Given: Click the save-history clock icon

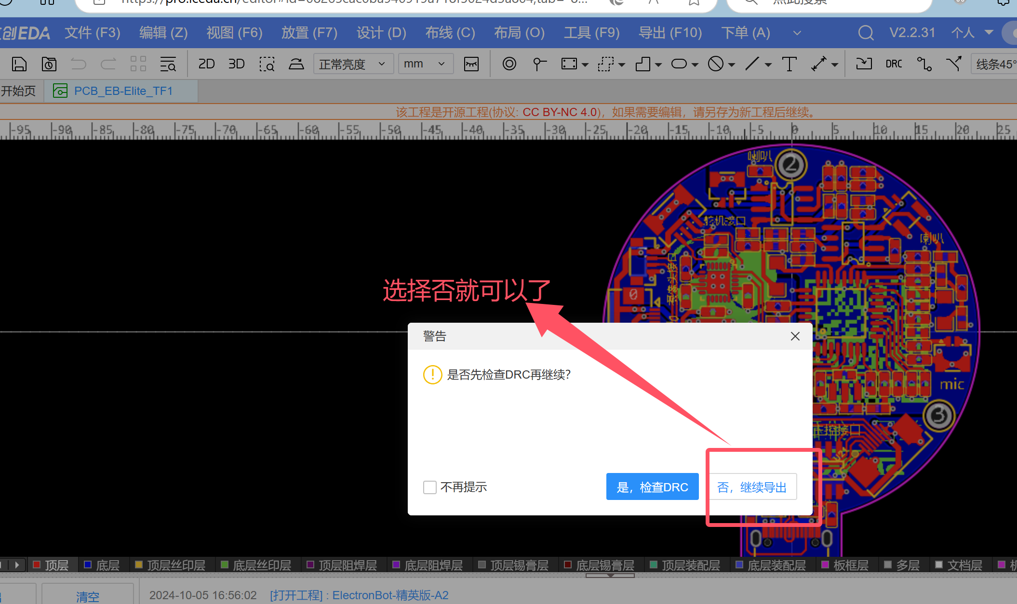Looking at the screenshot, I should pyautogui.click(x=49, y=64).
